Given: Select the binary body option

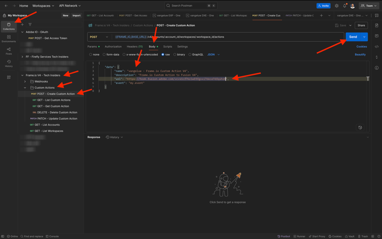Looking at the screenshot, I should 179,55.
